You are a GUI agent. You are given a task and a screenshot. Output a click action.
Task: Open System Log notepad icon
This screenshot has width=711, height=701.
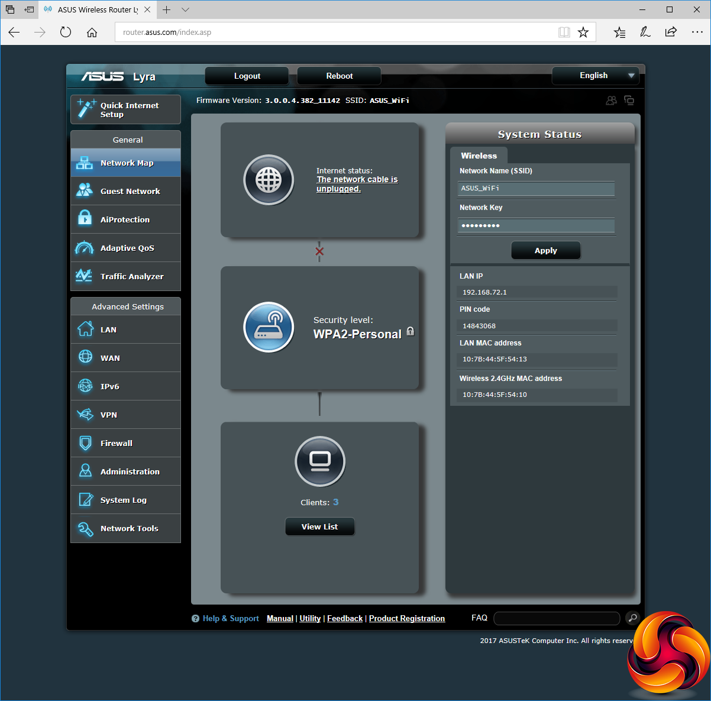click(x=85, y=499)
